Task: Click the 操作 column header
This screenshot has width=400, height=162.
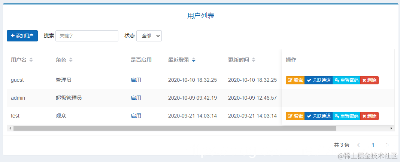Action: tap(291, 60)
